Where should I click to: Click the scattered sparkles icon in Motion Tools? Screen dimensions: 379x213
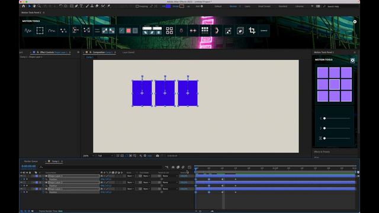coord(63,31)
